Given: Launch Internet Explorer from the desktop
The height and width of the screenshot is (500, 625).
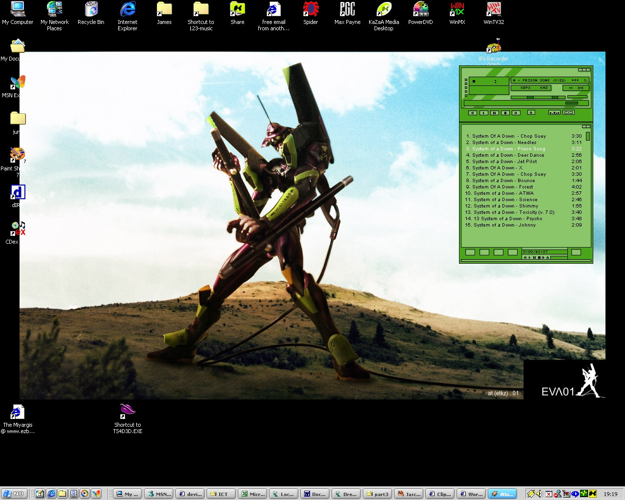Looking at the screenshot, I should click(127, 16).
